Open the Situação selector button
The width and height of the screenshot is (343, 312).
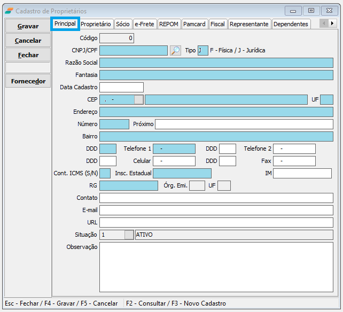(x=129, y=235)
